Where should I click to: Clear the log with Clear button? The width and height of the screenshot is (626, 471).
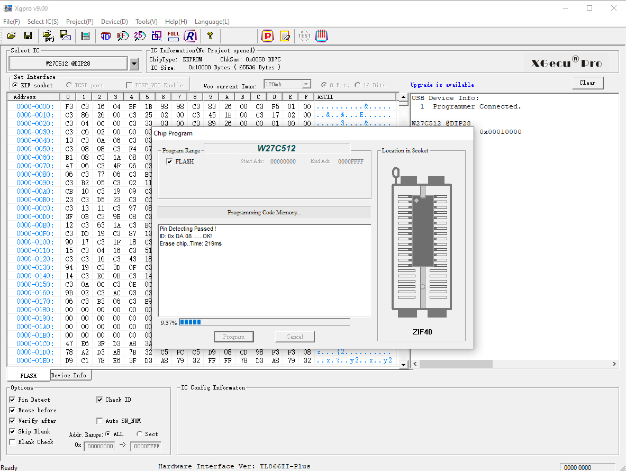pos(587,83)
